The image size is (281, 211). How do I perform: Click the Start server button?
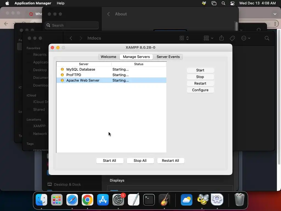click(x=200, y=70)
